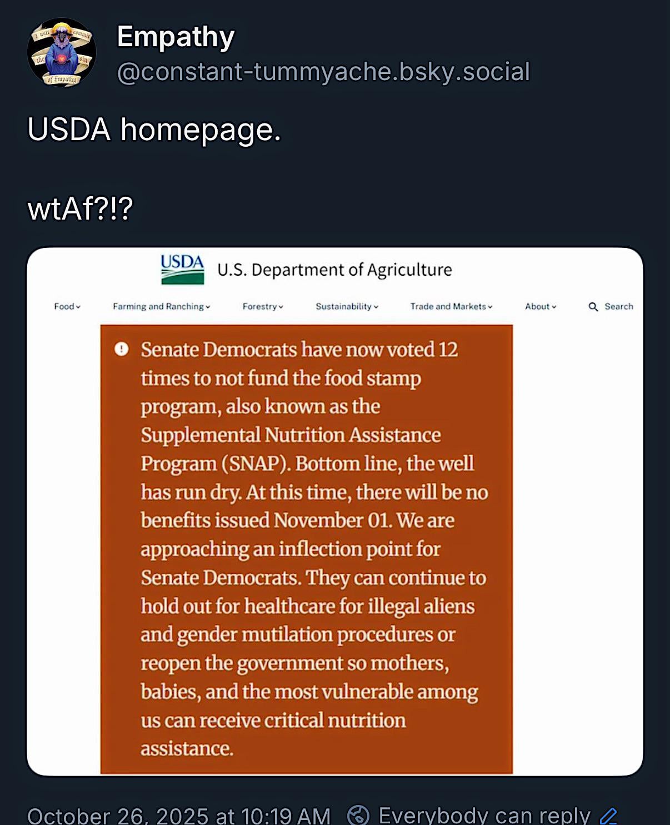Screen dimensions: 670x825
Task: Click the October 26, 2025 timestamp
Action: tap(178, 816)
